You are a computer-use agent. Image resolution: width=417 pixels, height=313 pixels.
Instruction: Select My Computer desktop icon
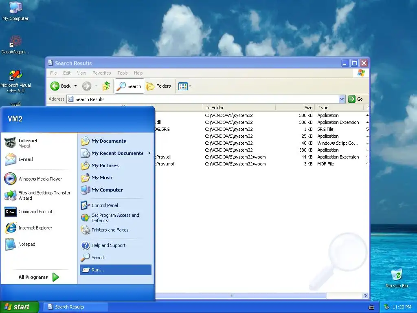[15, 11]
